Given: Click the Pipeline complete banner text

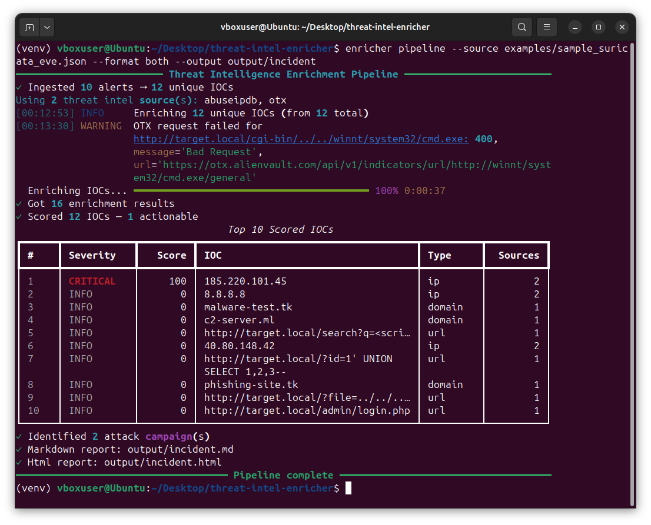Looking at the screenshot, I should pos(284,475).
